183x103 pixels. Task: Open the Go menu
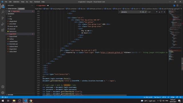coord(27,2)
